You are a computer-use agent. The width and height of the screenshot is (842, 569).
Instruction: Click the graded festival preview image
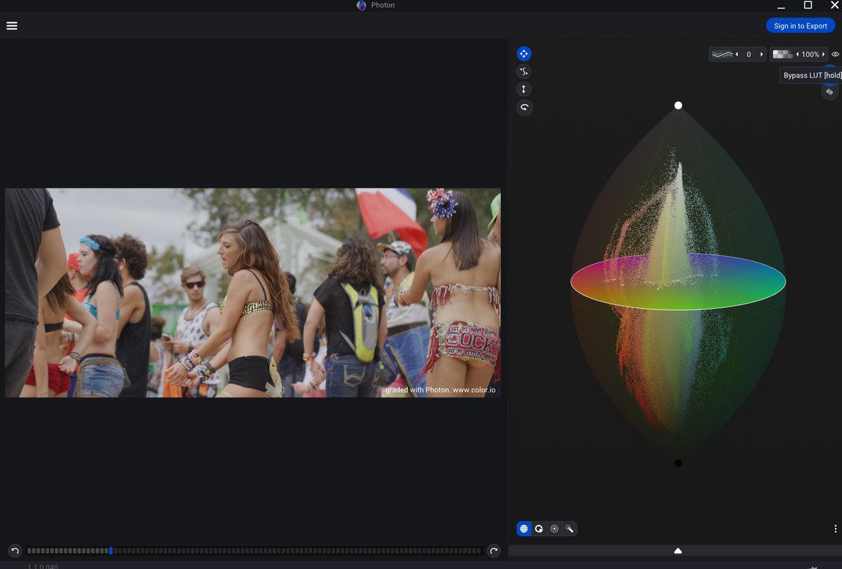coord(253,292)
